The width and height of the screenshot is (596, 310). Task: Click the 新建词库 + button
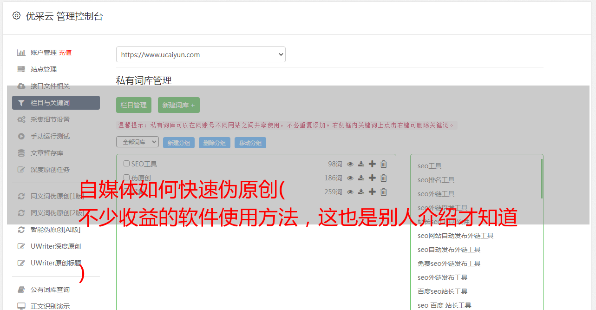tap(178, 105)
